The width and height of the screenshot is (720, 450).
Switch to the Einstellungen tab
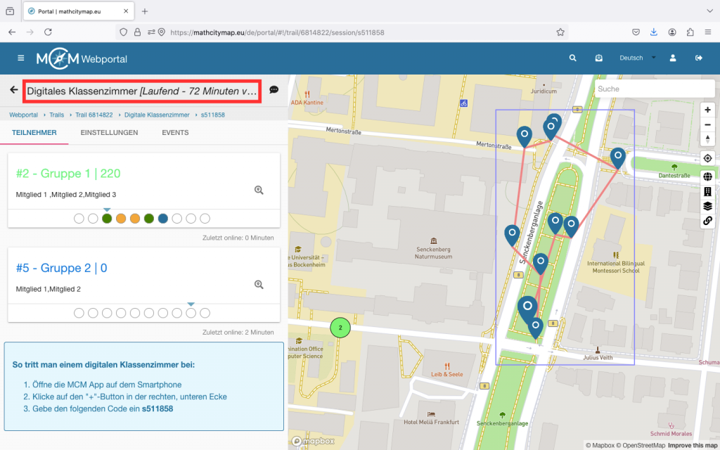109,132
